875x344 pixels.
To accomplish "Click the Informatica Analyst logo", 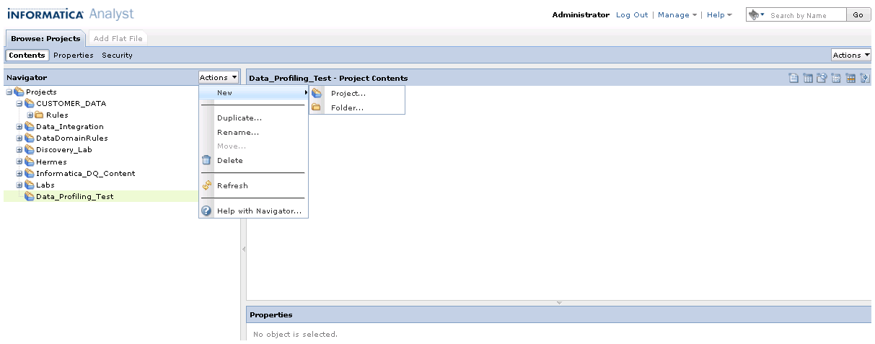I will pos(70,14).
